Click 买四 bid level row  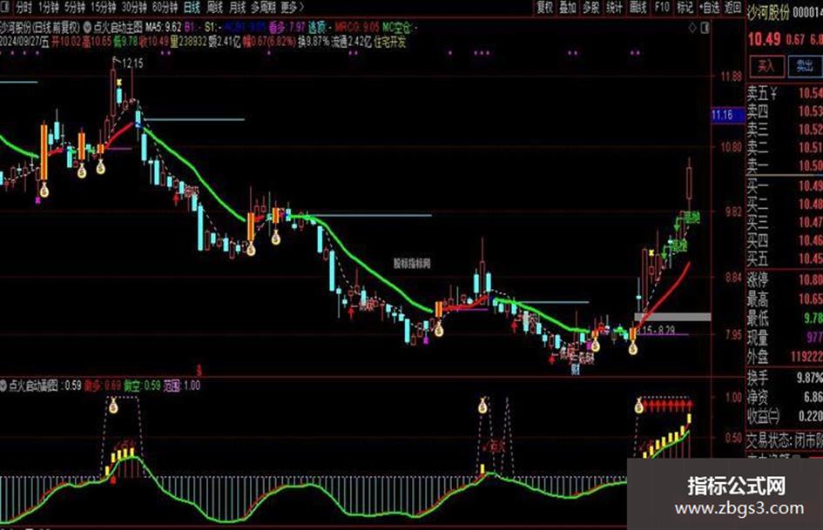click(x=785, y=240)
